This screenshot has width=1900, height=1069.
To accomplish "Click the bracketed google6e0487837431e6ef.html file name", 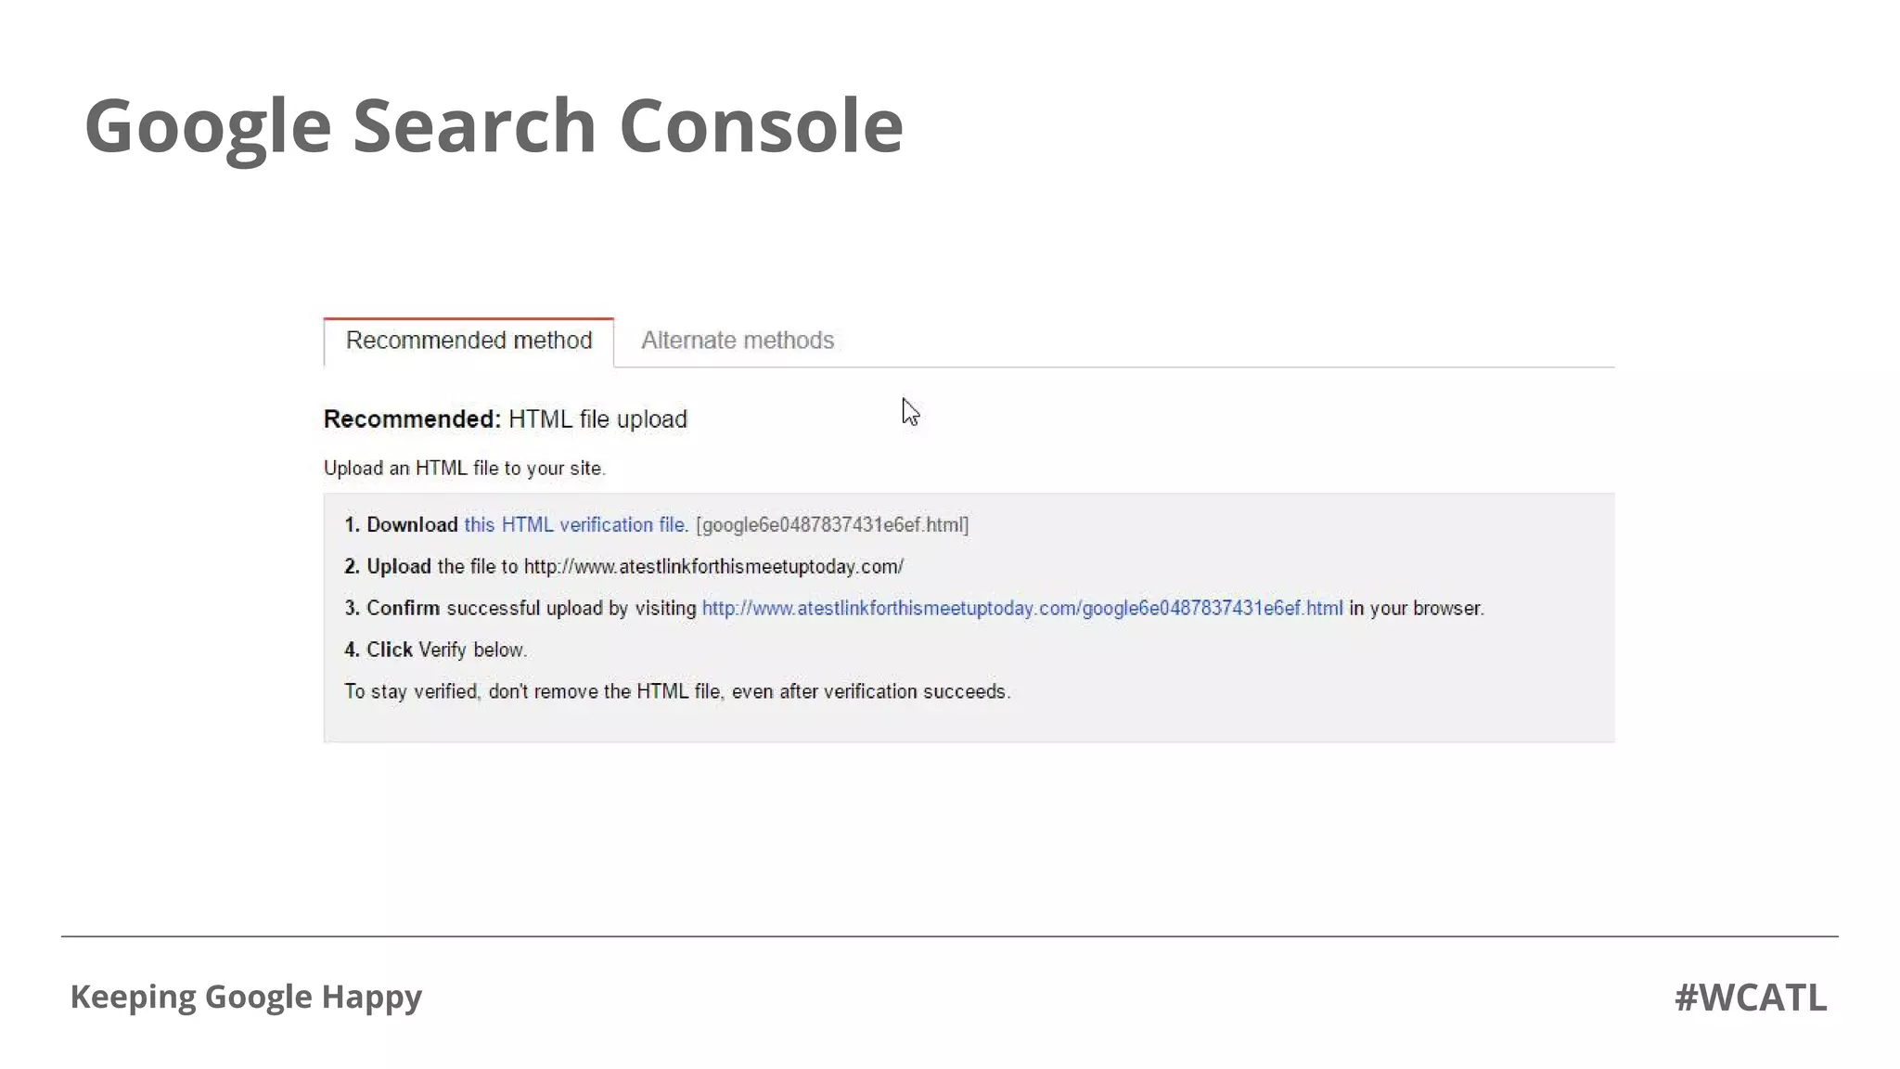I will [x=832, y=524].
